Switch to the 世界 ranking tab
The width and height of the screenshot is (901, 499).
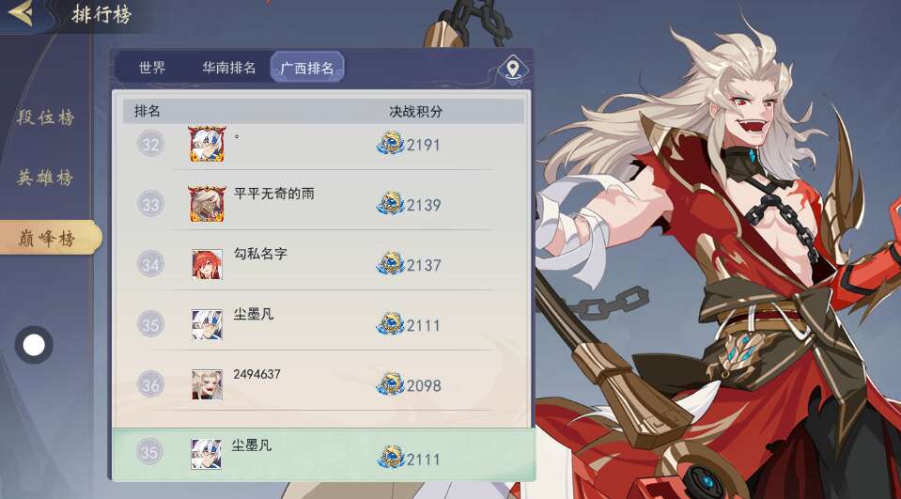coord(152,68)
